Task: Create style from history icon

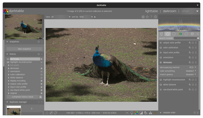Action: coord(41,97)
